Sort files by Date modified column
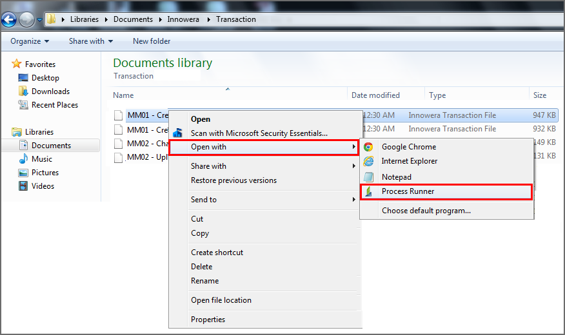 coord(375,95)
